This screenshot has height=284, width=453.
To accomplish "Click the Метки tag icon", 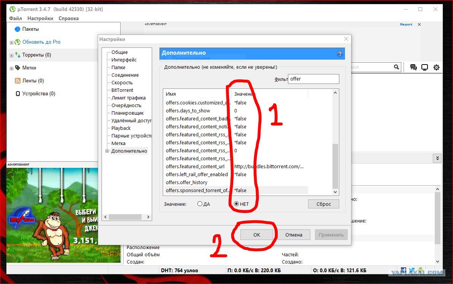I will 17,68.
